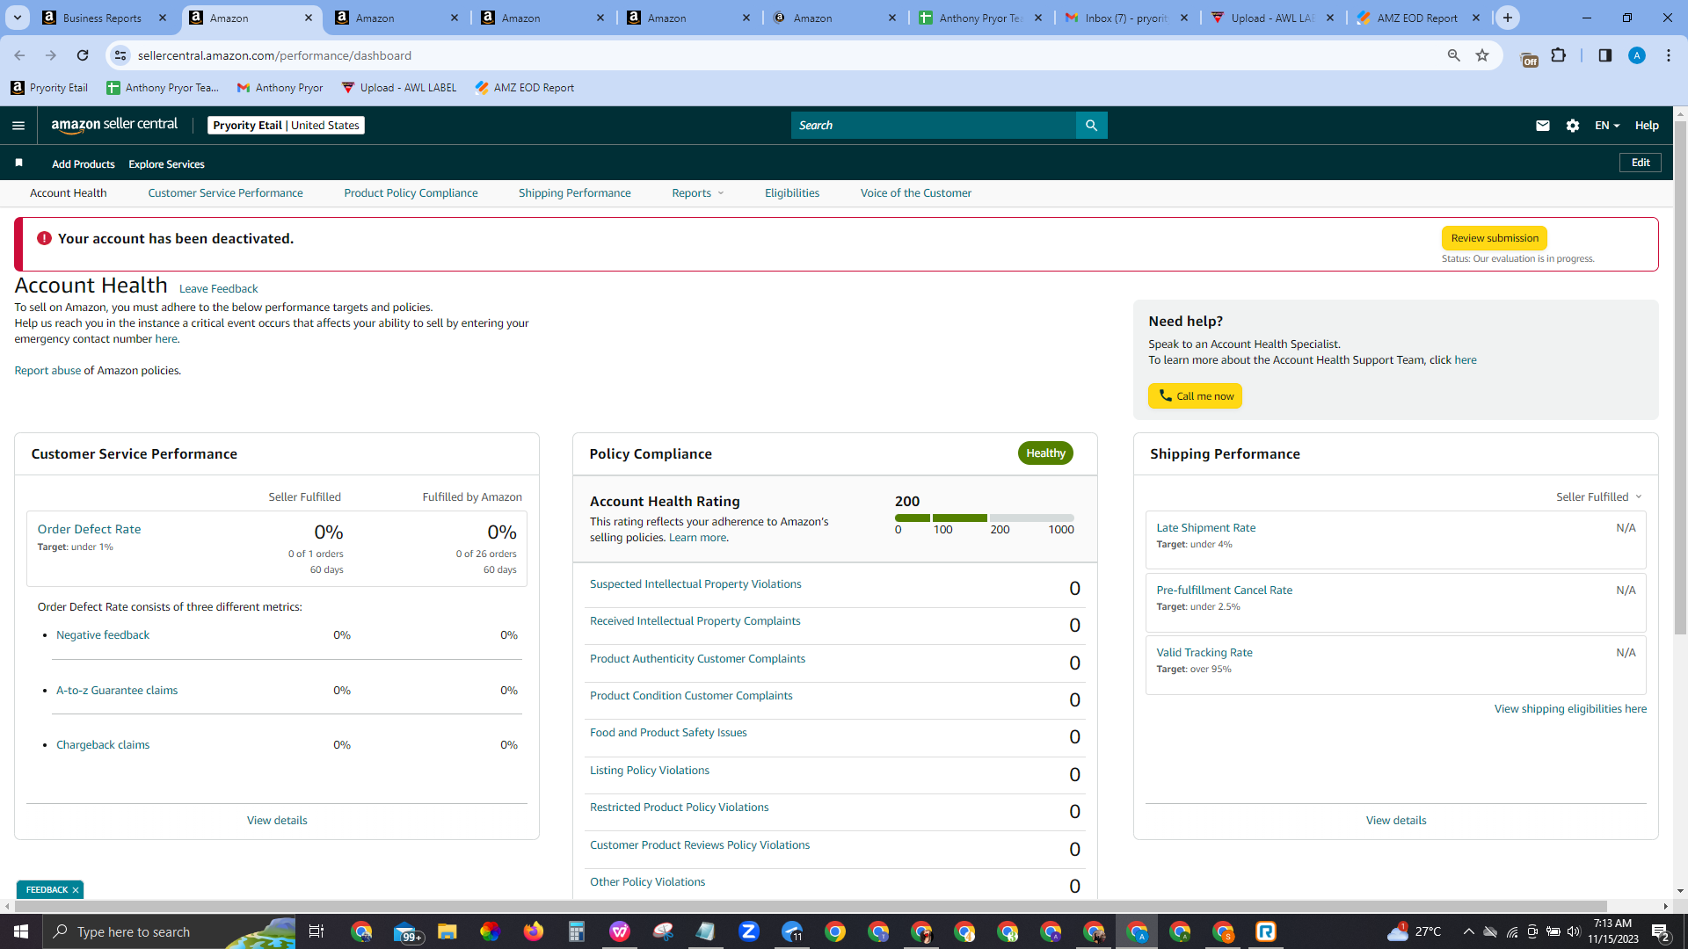Open the EN language dropdown
Screen dimensions: 1688x949
[1607, 126]
